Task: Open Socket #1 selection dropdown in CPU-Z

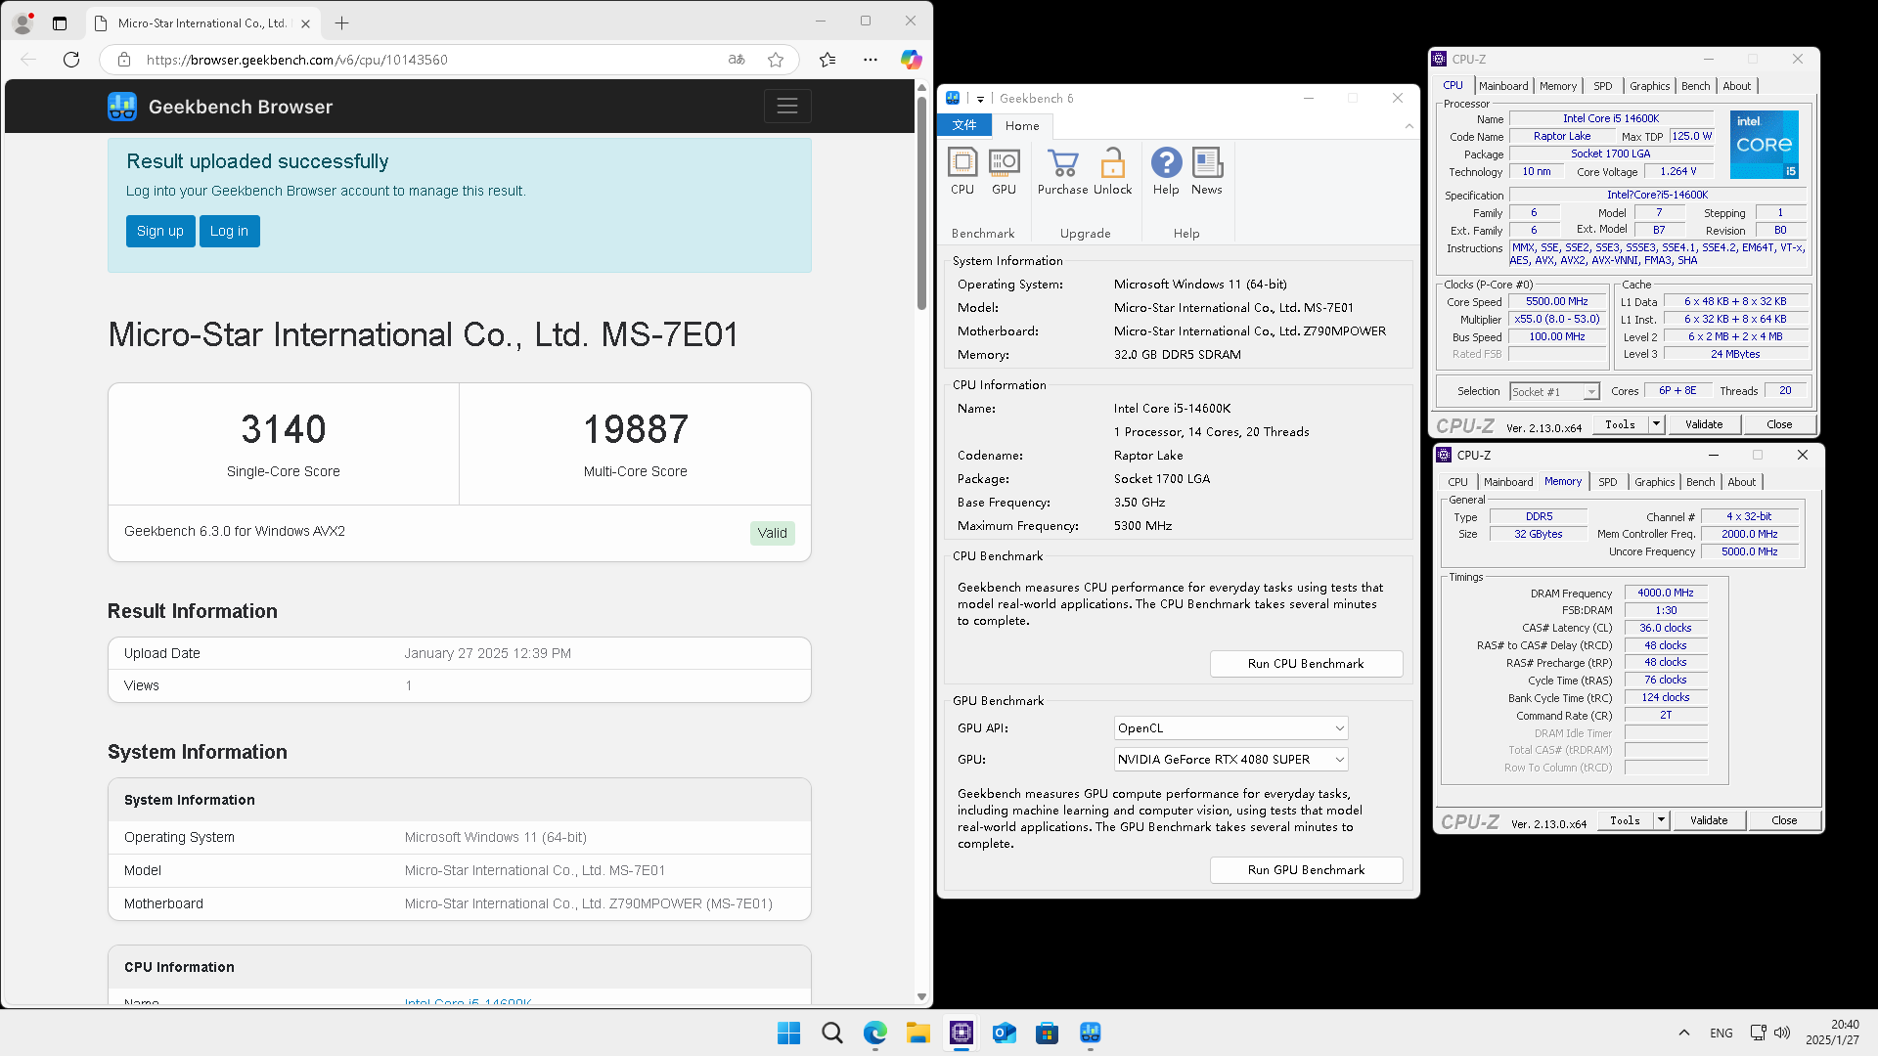Action: click(1553, 391)
